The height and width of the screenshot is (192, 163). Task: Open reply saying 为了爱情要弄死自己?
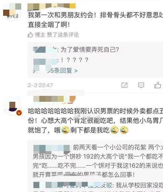(x=76, y=50)
